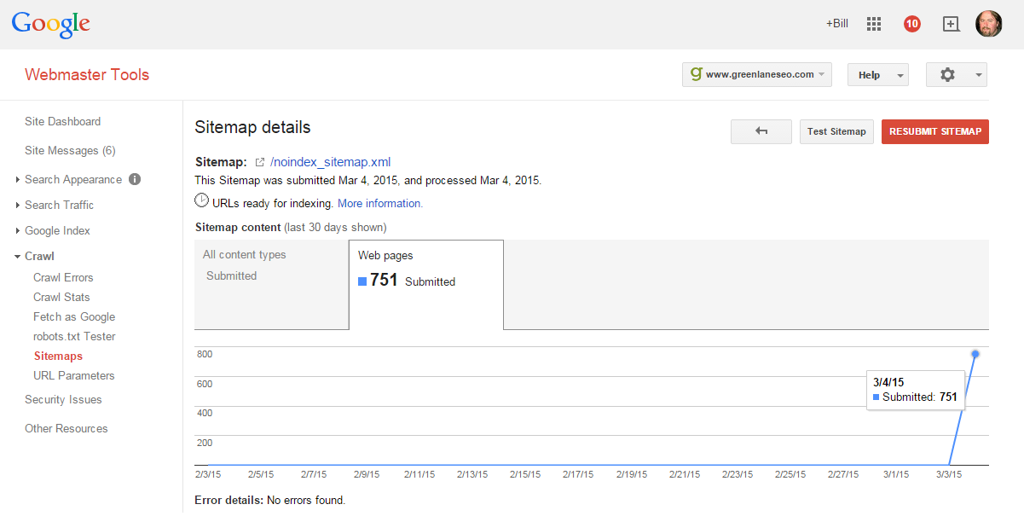Open the account profile avatar
Screen dimensions: 1024x516
[x=989, y=24]
